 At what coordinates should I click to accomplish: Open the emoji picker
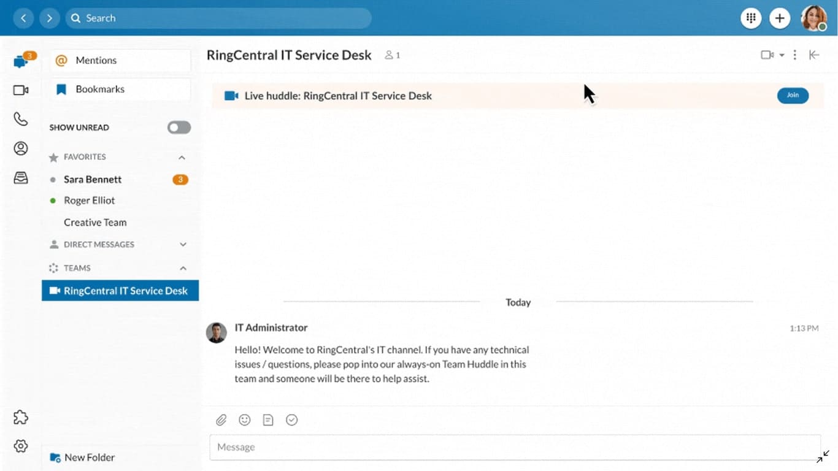coord(245,420)
